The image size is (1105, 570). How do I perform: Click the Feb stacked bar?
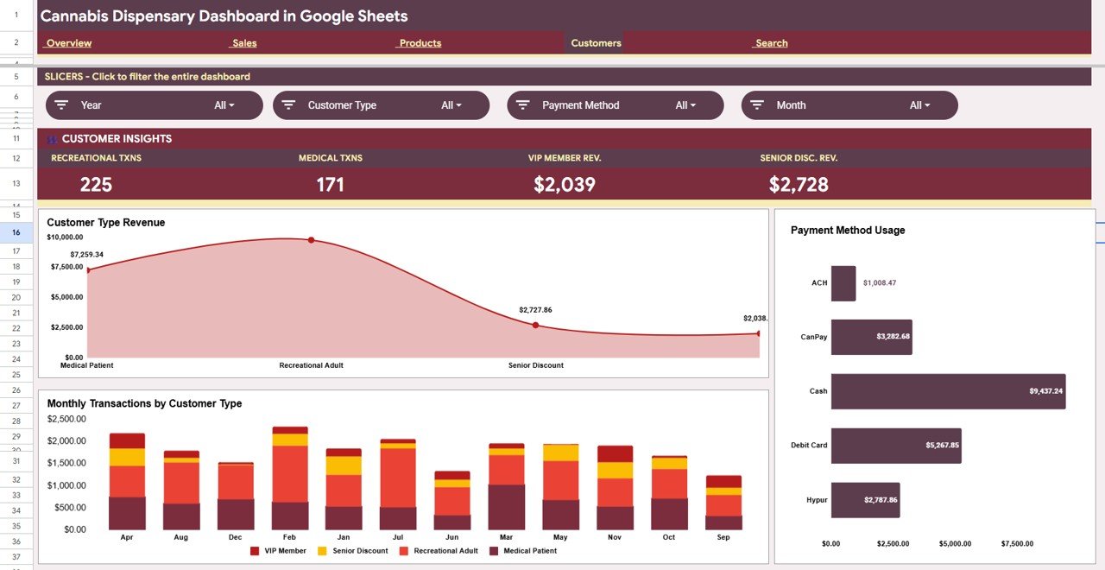click(290, 478)
